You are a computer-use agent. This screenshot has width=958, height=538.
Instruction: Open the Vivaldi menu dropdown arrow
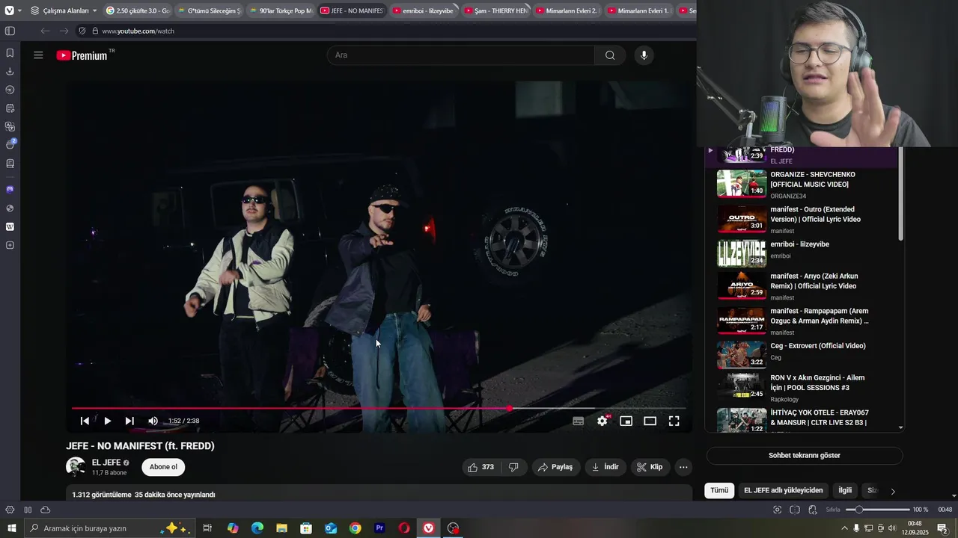[19, 10]
